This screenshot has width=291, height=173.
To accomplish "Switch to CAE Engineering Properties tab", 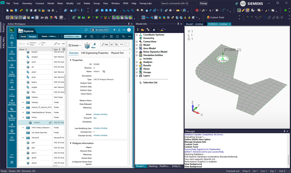I will tap(95, 53).
